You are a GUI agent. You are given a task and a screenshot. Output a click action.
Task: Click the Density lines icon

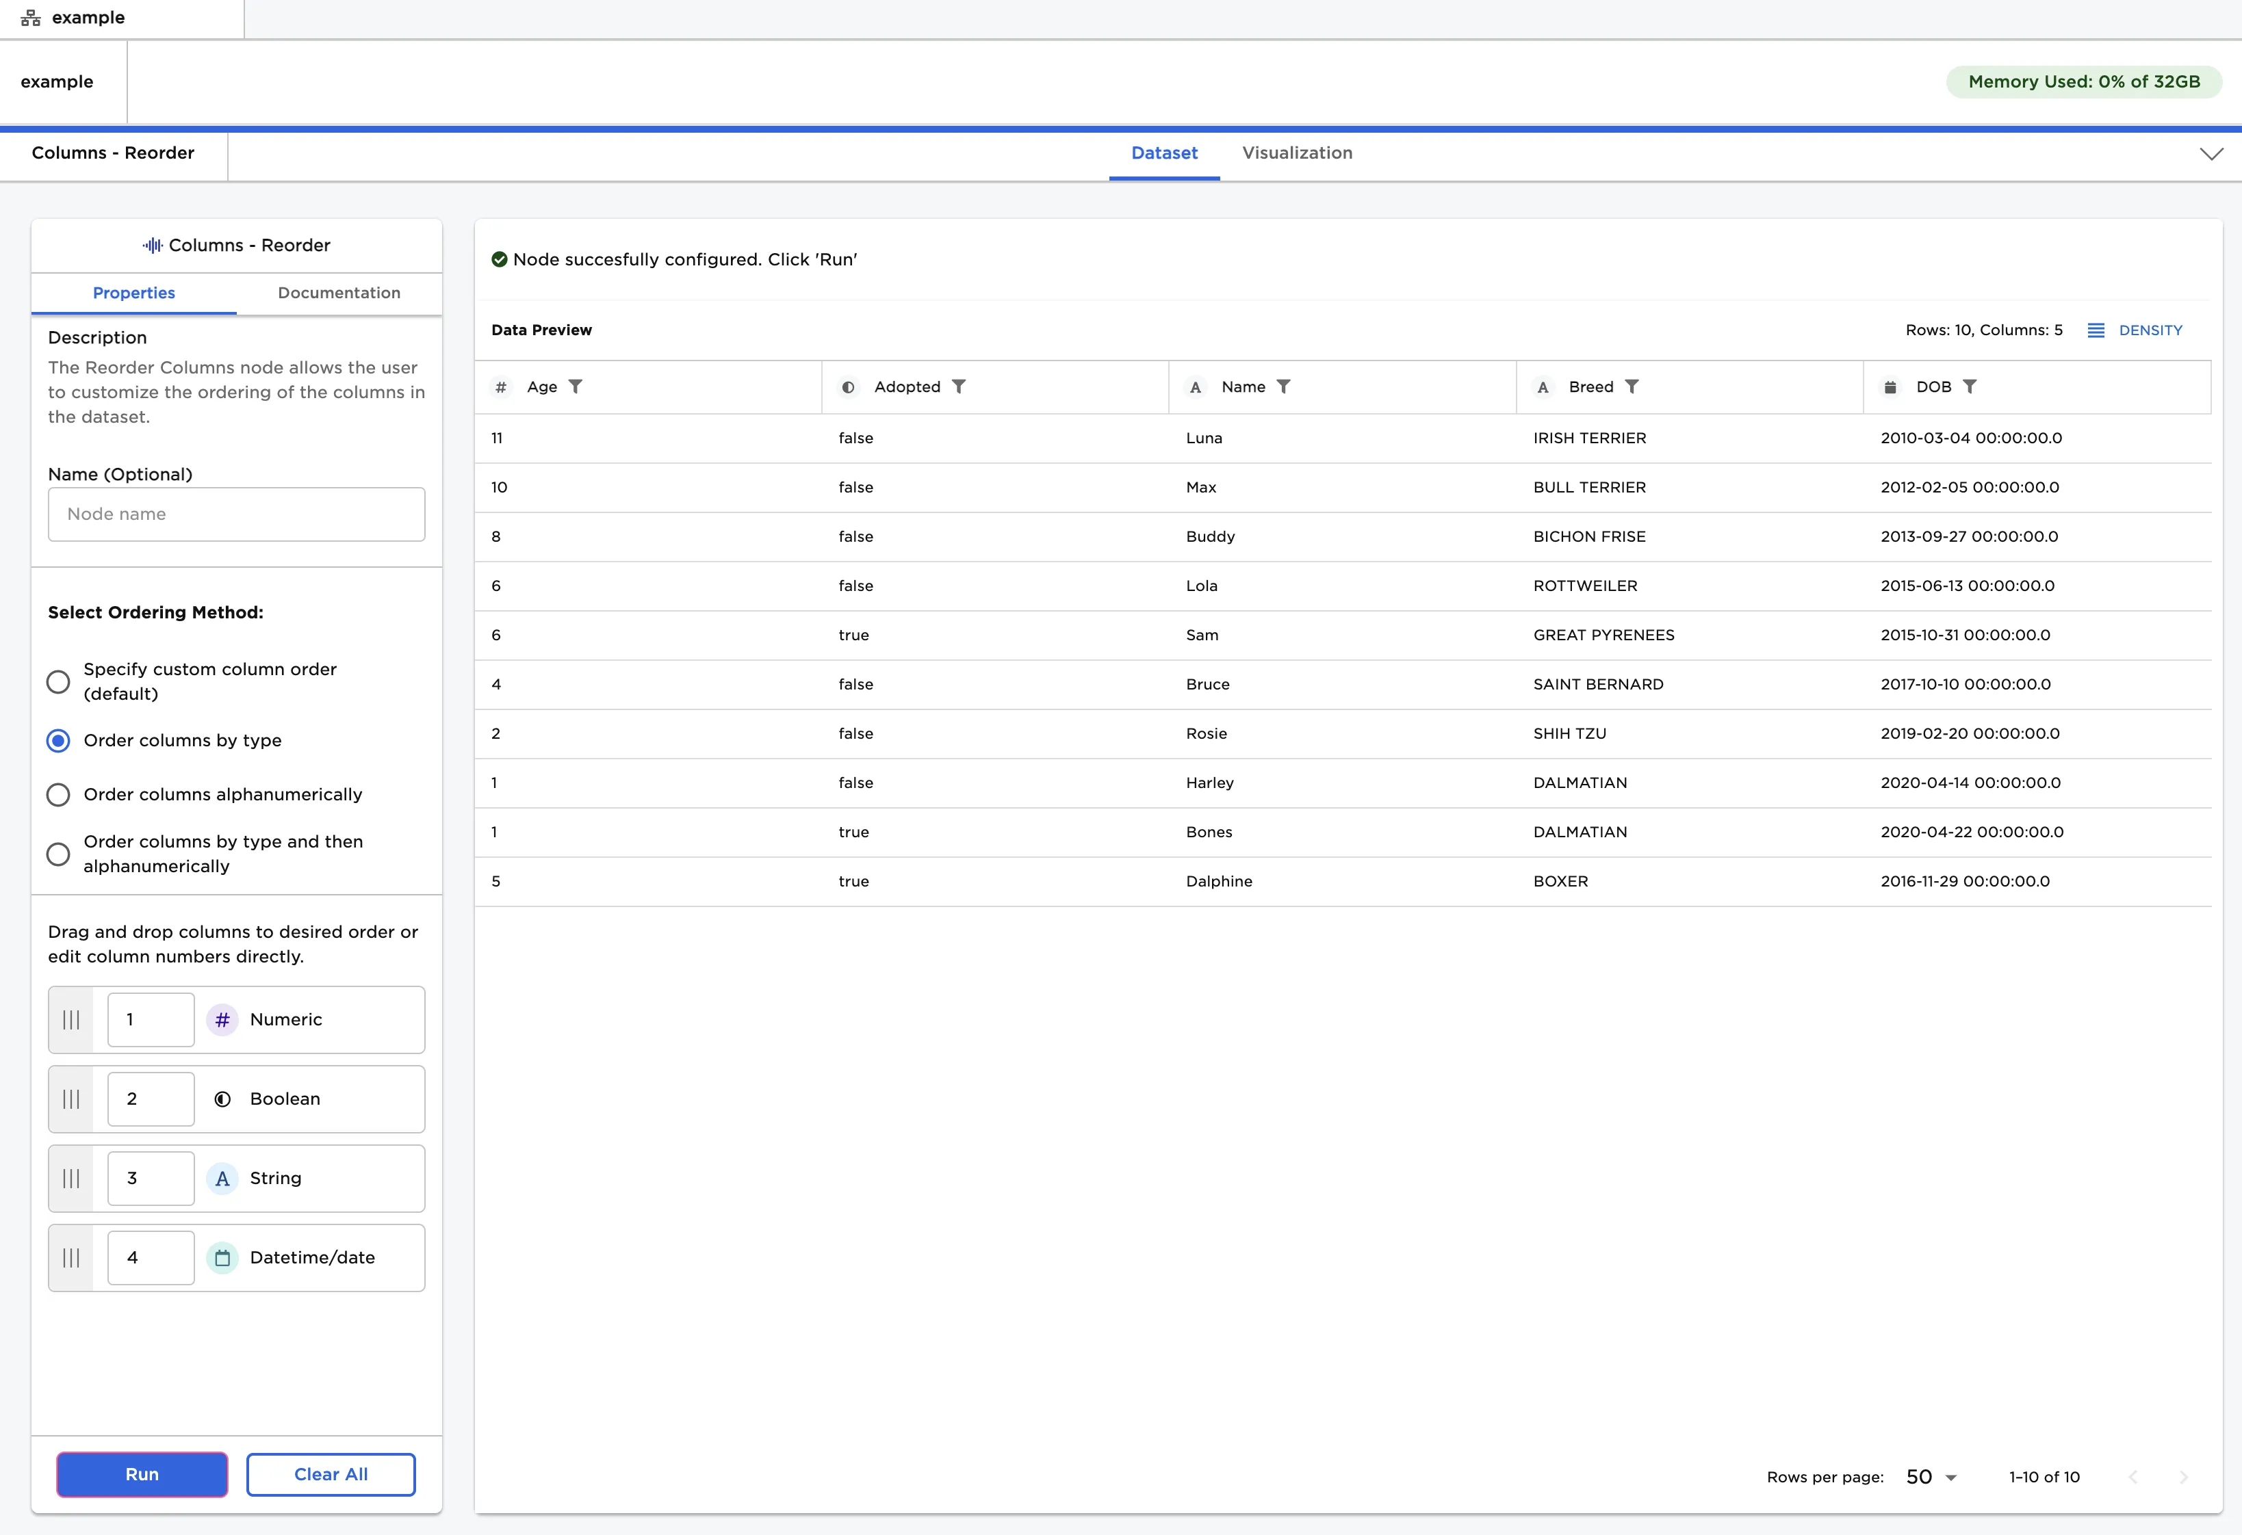(x=2096, y=330)
